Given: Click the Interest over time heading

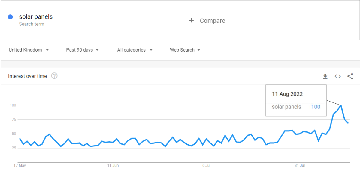Looking at the screenshot, I should click(x=27, y=76).
